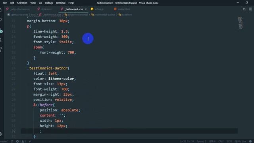This screenshot has width=254, height=143.
Task: Click _tastimonial.scss file in breadcrumb
Action: tap(50, 15)
